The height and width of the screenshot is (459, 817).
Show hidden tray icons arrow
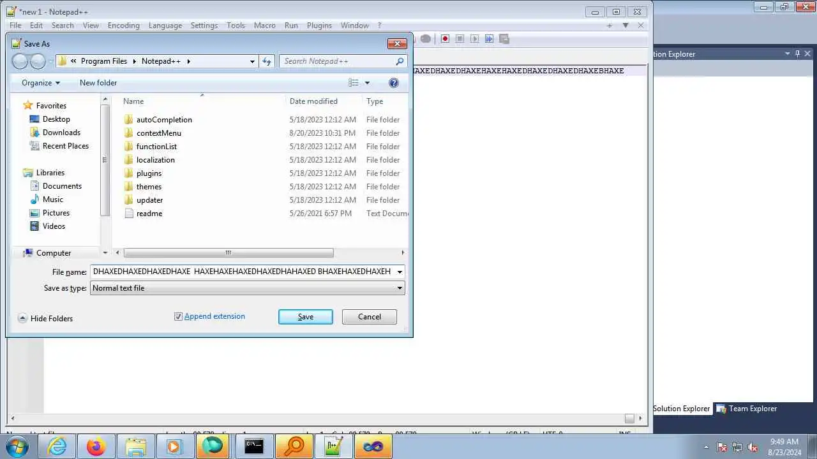pyautogui.click(x=706, y=448)
